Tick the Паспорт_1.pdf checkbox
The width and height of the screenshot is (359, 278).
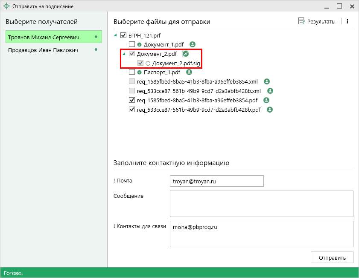coord(132,72)
